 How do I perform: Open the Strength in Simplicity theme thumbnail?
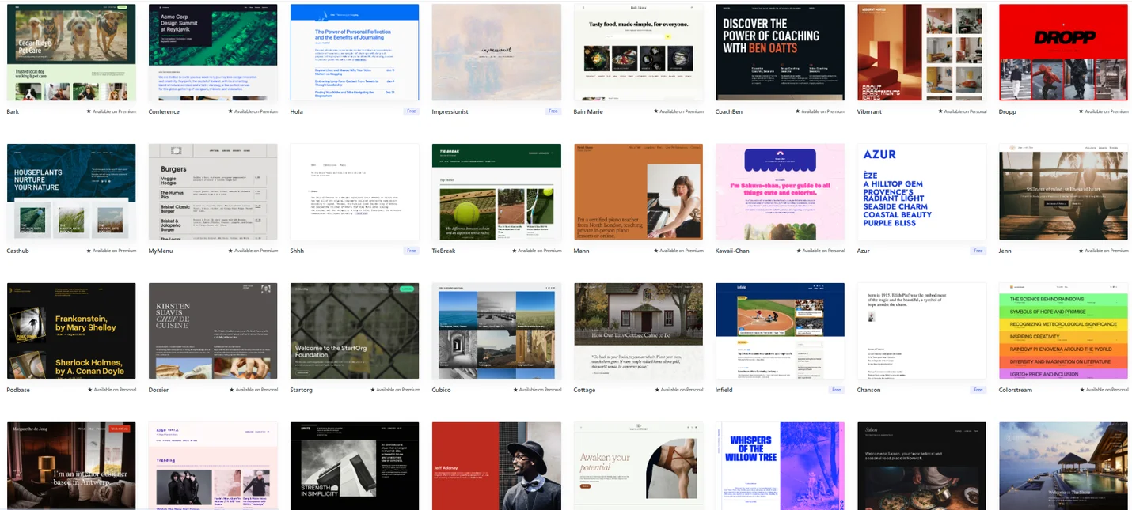355,466
